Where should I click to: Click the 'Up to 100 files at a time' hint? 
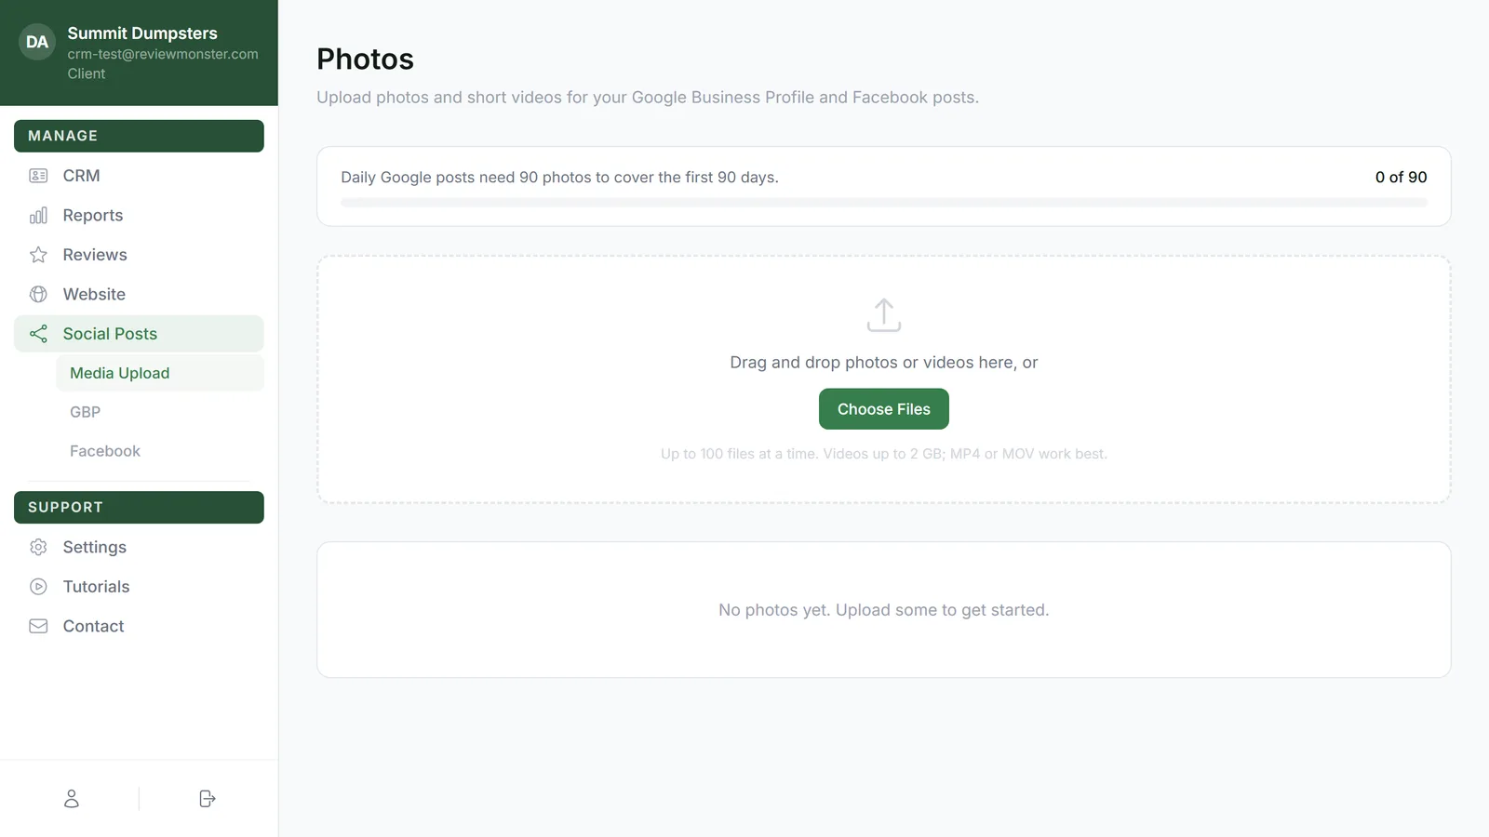pyautogui.click(x=884, y=454)
